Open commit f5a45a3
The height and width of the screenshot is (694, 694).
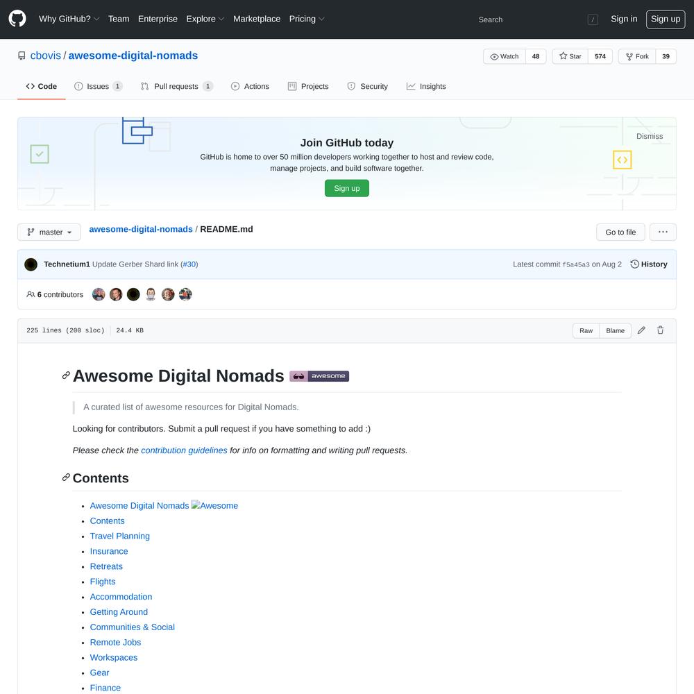click(576, 264)
